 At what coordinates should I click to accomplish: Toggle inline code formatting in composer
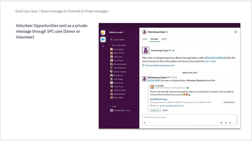(x=163, y=123)
